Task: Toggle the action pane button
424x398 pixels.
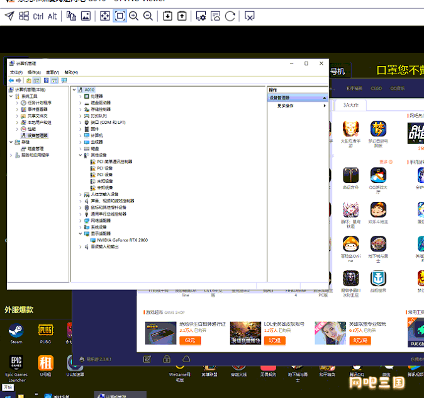Action: pyautogui.click(x=54, y=80)
